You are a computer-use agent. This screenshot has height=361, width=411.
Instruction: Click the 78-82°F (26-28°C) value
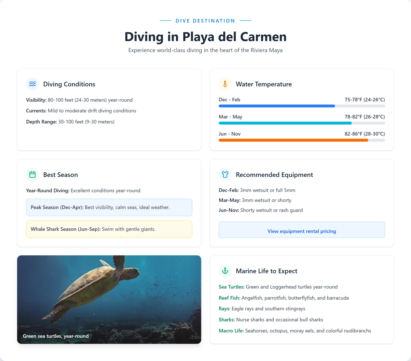point(365,117)
